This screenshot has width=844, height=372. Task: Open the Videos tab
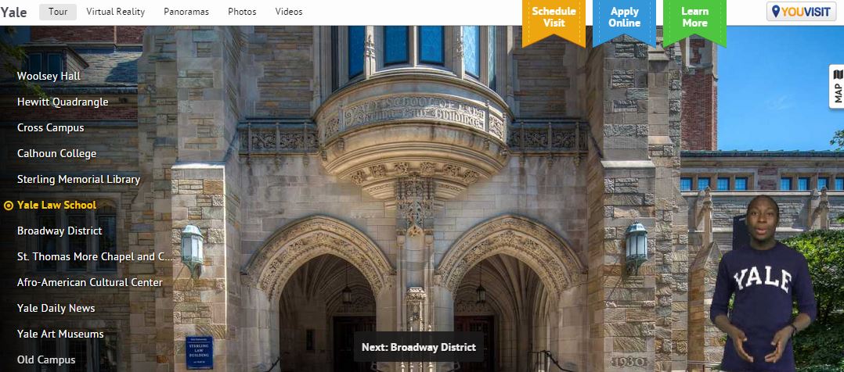pos(289,12)
